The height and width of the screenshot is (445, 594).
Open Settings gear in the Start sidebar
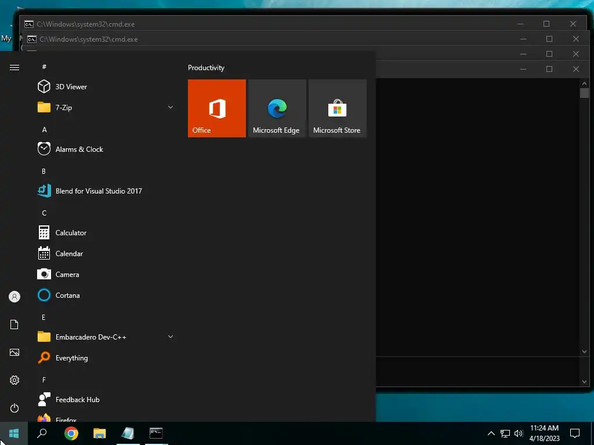(14, 380)
